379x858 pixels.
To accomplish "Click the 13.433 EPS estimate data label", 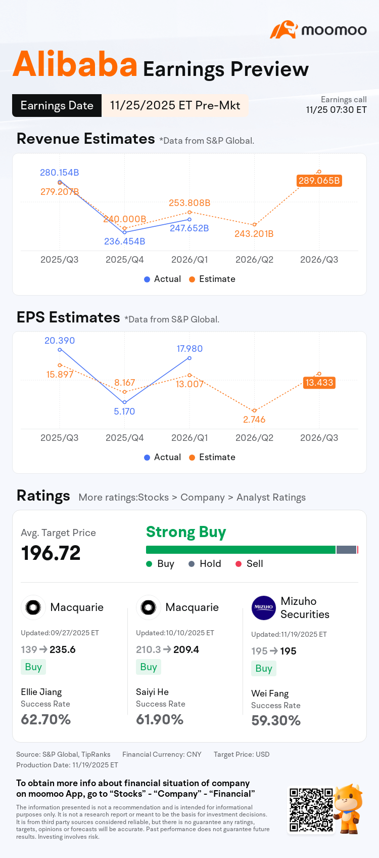I will coord(319,383).
